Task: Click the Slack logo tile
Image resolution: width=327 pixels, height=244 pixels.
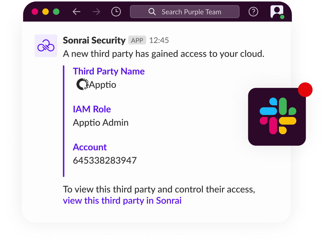Action: (x=277, y=117)
